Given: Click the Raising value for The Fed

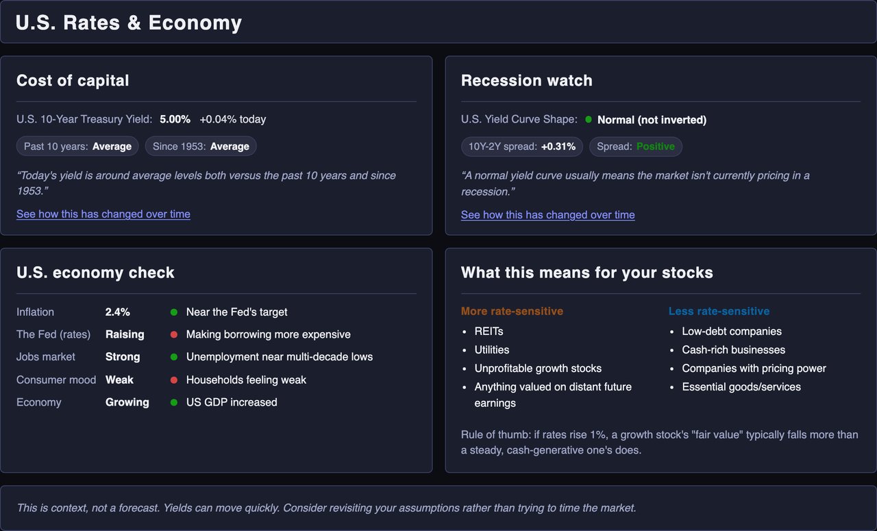Looking at the screenshot, I should [125, 334].
